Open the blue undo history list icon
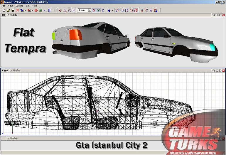This screenshot has width=226, height=155. [50, 10]
